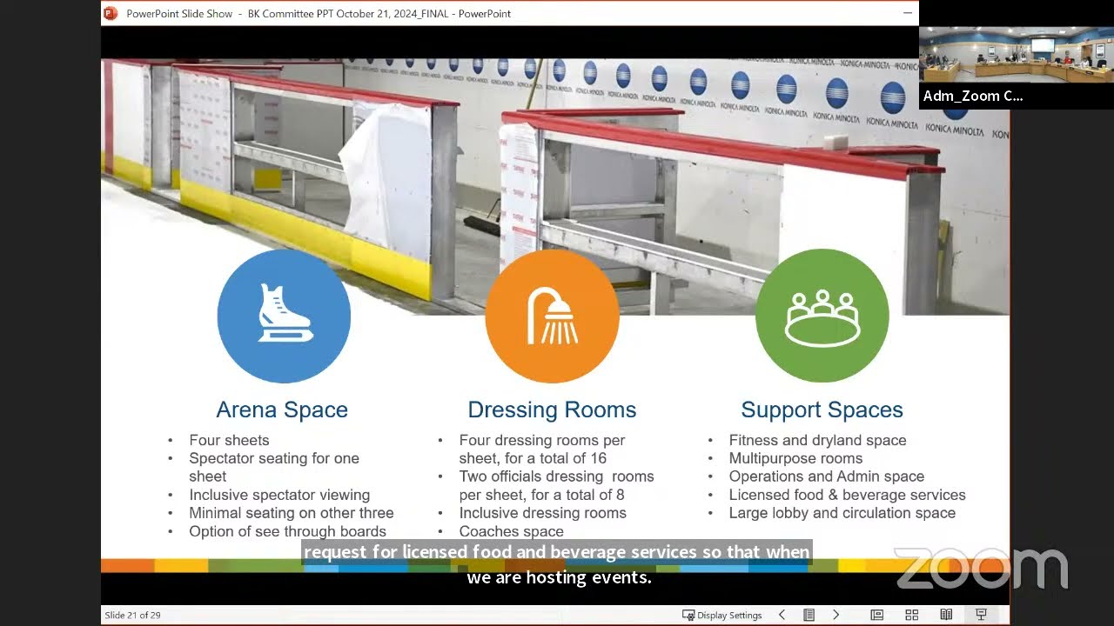Advance to the next slide arrow

[x=836, y=615]
